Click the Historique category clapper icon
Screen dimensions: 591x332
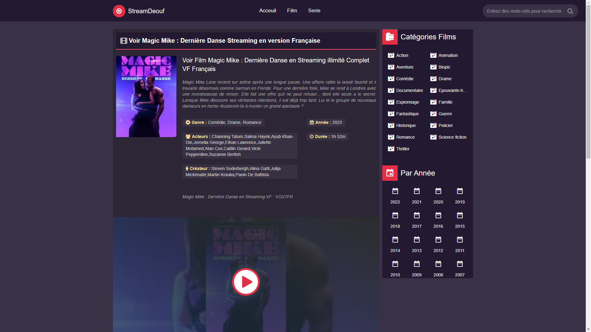[x=391, y=125]
